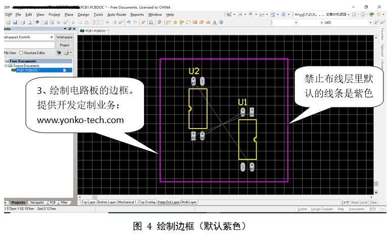Switch to the Navigator panel tab
The height and width of the screenshot is (235, 389).
click(37, 203)
